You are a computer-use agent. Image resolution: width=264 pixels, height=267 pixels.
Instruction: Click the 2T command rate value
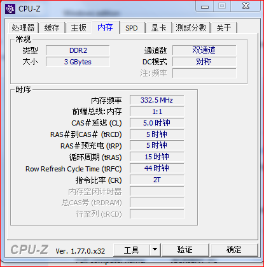point(157,180)
